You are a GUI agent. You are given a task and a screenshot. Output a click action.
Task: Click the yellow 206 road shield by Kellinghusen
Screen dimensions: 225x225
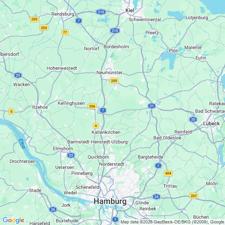tap(92, 106)
